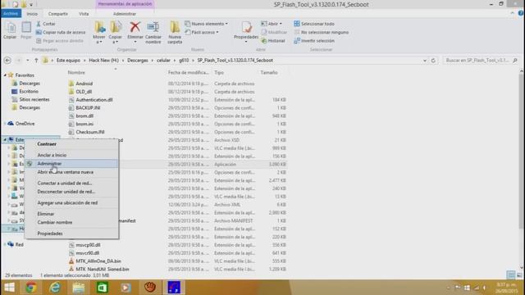This screenshot has height=295, width=525.
Task: Click the navigation Back arrow
Action: coord(7,61)
